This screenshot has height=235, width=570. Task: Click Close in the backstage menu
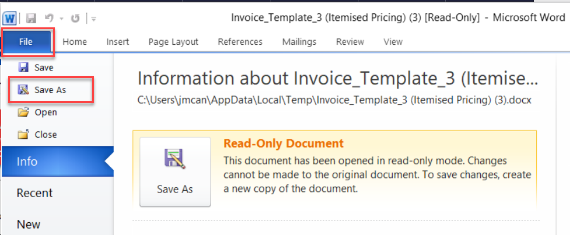click(x=45, y=134)
